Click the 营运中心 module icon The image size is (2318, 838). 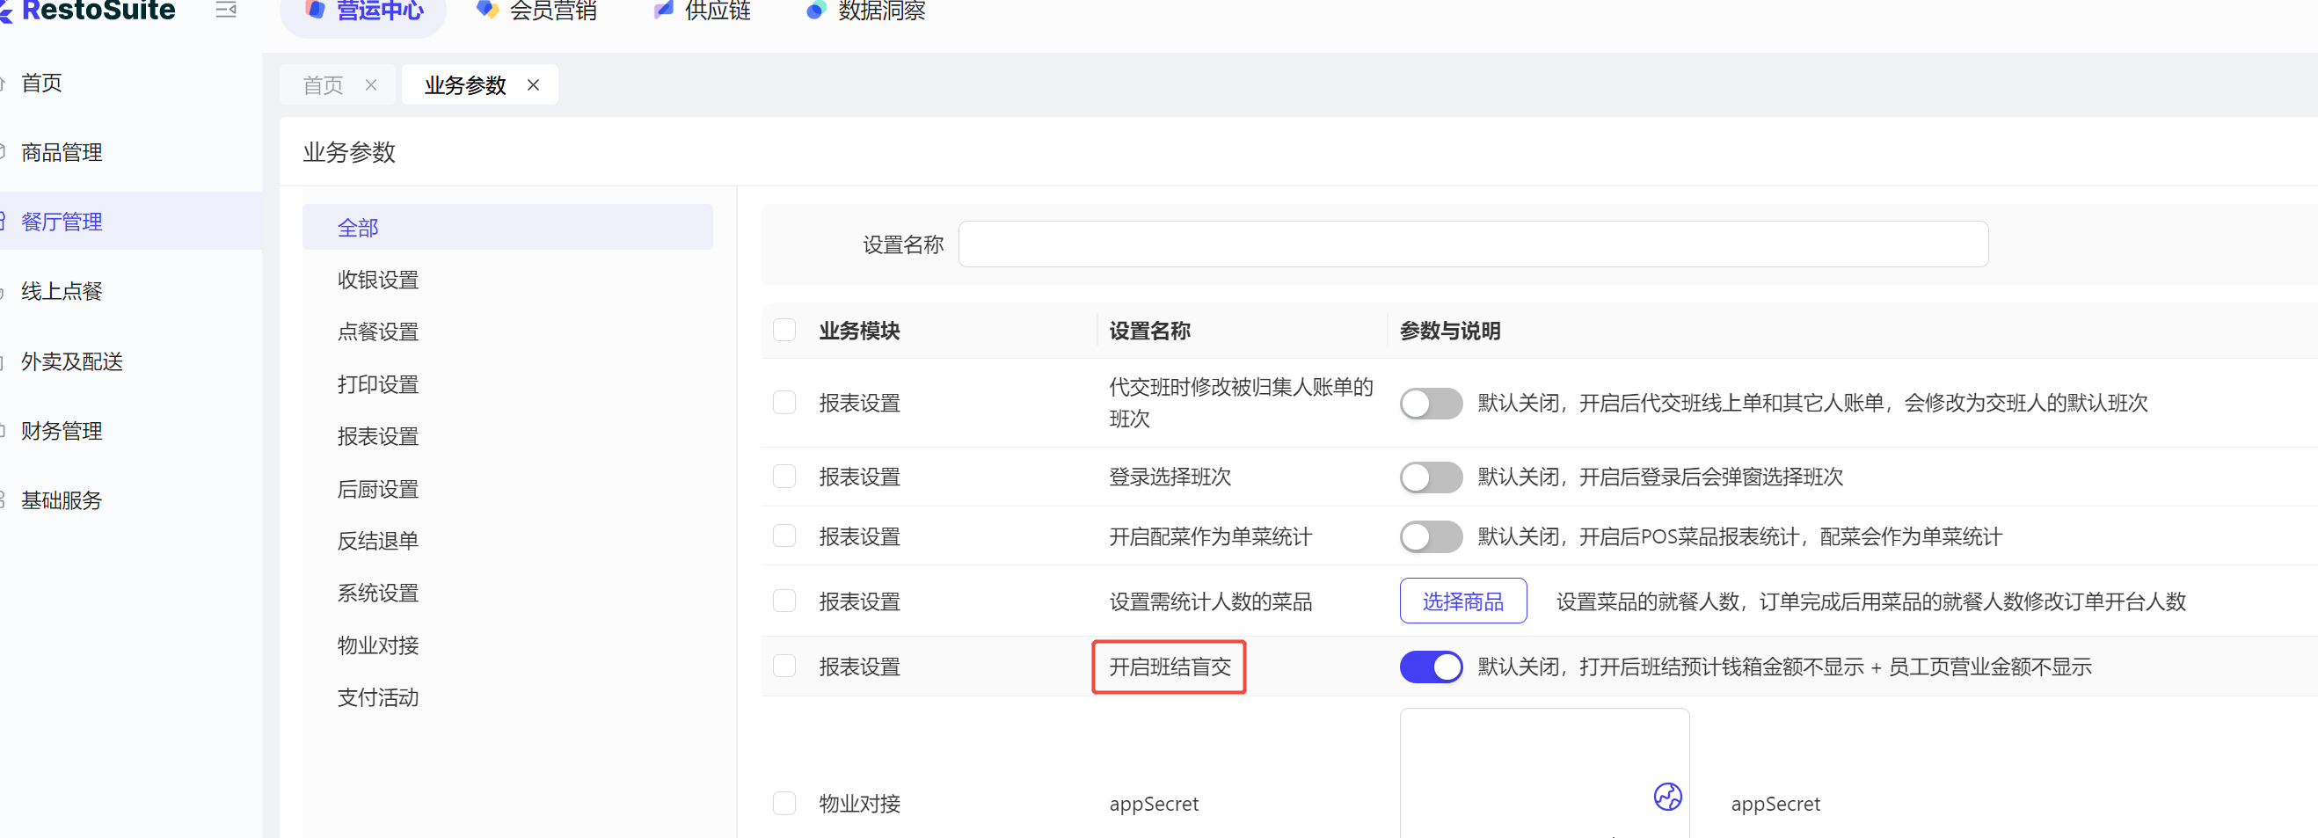[315, 10]
